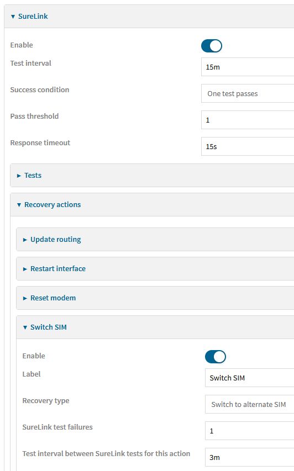Image resolution: width=294 pixels, height=471 pixels.
Task: Click the Label field containing Switch SIM
Action: tap(249, 378)
